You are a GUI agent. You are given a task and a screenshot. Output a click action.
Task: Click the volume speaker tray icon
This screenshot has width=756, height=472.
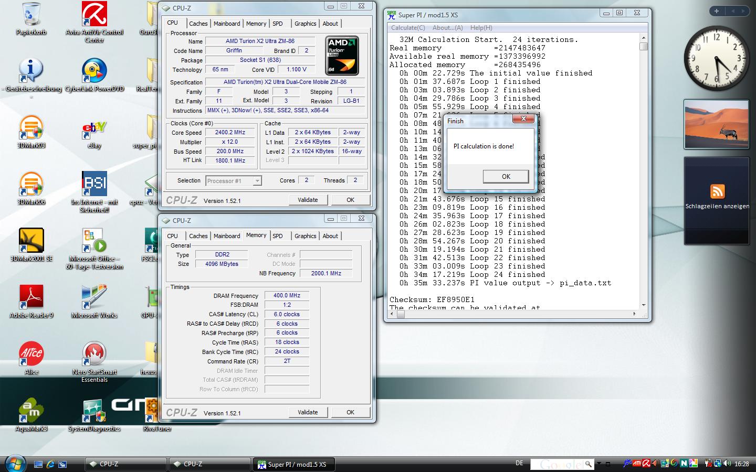coord(727,463)
